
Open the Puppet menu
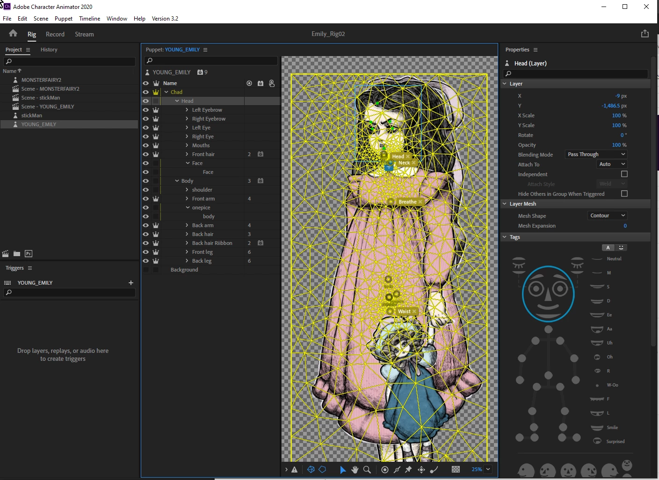64,19
